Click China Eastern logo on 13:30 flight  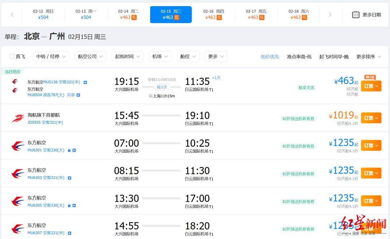(x=18, y=201)
